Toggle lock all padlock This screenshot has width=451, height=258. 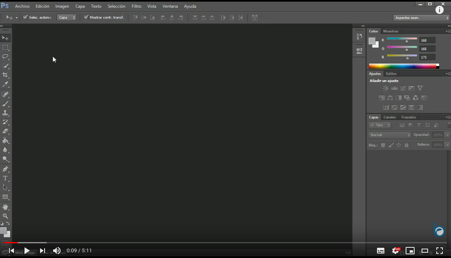406,145
